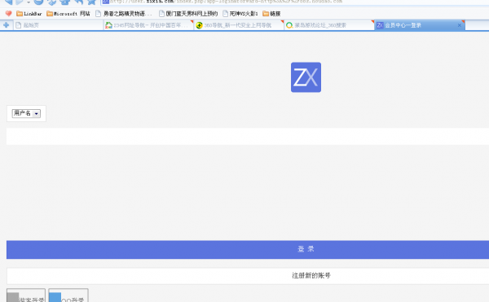Open the Microsoft 网站 bookmarks folder
The width and height of the screenshot is (489, 302).
coord(68,13)
